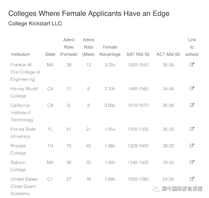Open Rhodes College external link icon
209x198 pixels.
192,146
